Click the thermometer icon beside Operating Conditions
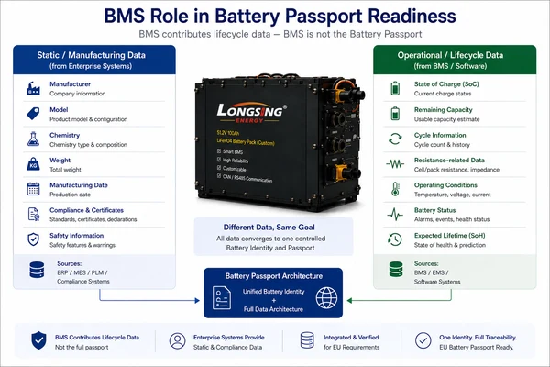 click(395, 189)
